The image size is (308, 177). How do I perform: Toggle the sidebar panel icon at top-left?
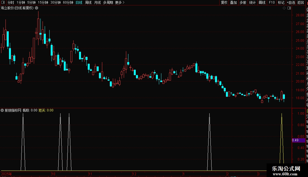tap(3, 2)
